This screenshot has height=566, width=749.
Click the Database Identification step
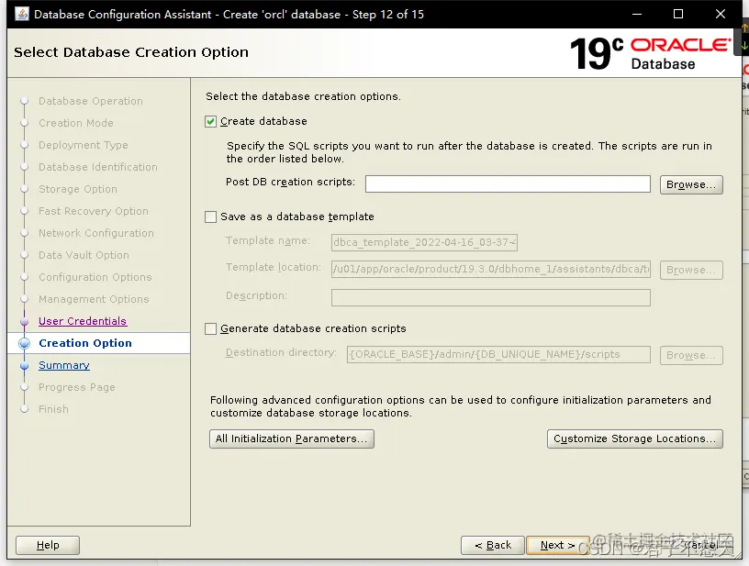click(98, 167)
